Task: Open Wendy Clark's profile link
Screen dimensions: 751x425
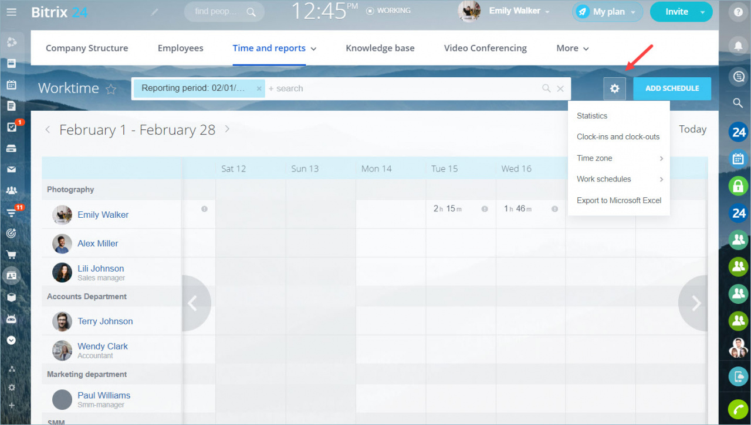Action: point(103,347)
